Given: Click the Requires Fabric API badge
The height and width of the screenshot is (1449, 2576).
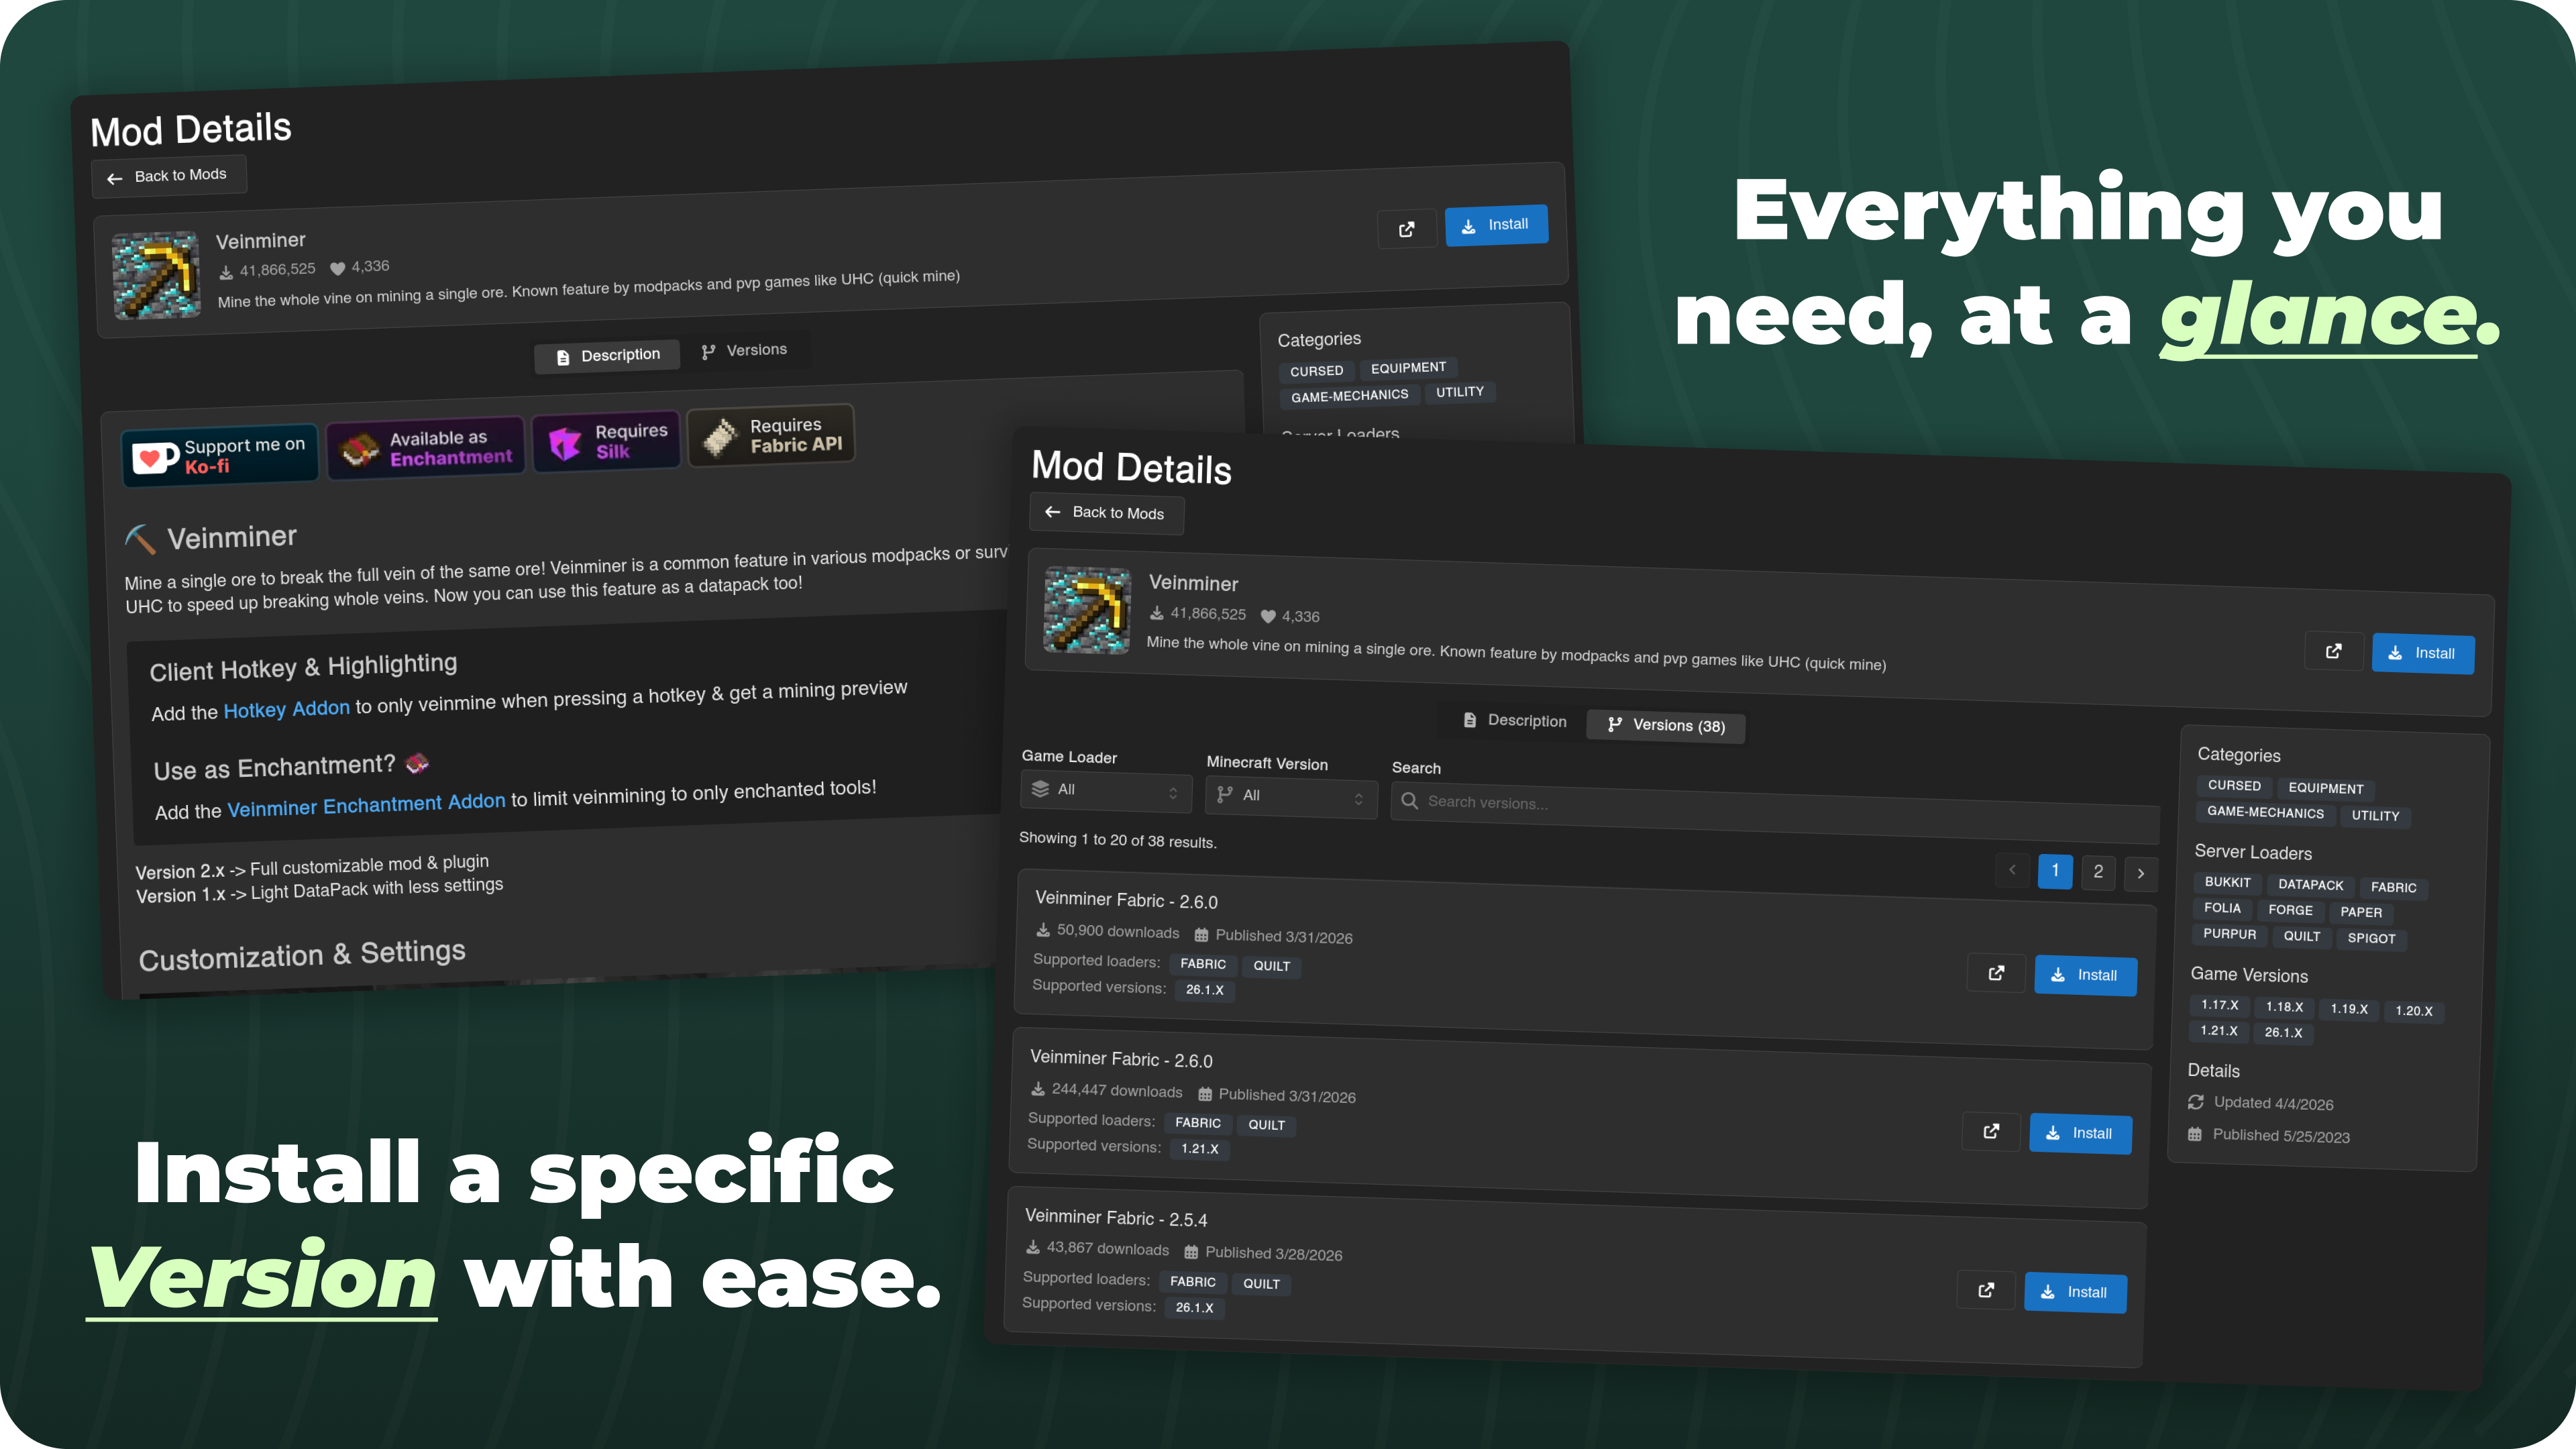Looking at the screenshot, I should point(771,435).
